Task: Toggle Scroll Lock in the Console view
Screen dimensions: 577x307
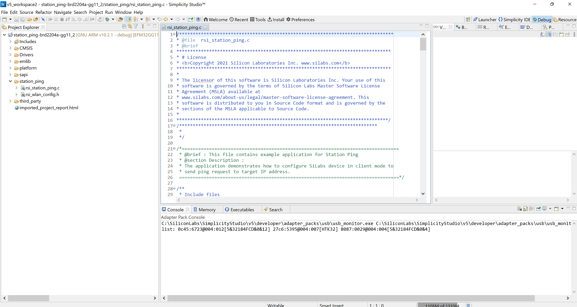Action: pyautogui.click(x=525, y=209)
